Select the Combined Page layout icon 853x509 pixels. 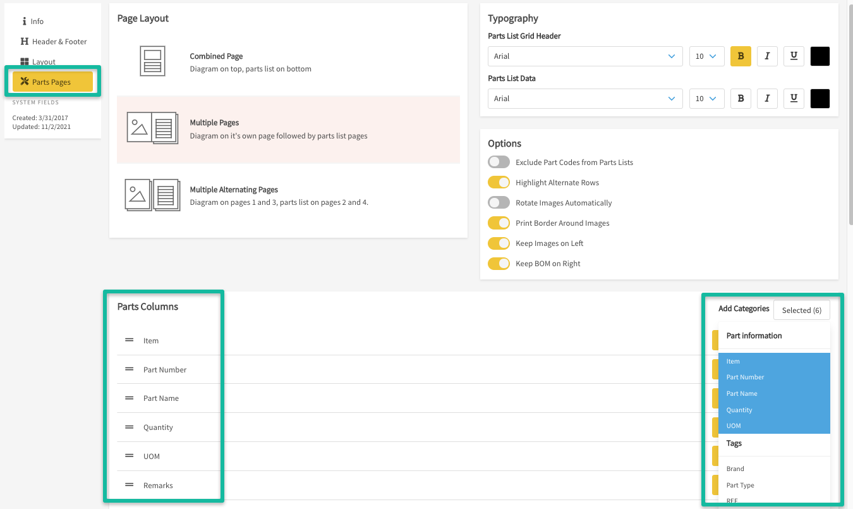point(152,61)
